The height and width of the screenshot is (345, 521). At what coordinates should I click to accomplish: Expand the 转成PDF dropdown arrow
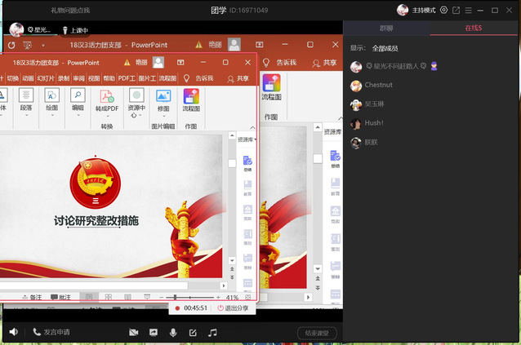click(x=108, y=117)
